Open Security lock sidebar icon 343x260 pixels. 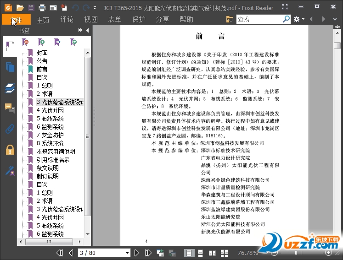click(10, 150)
